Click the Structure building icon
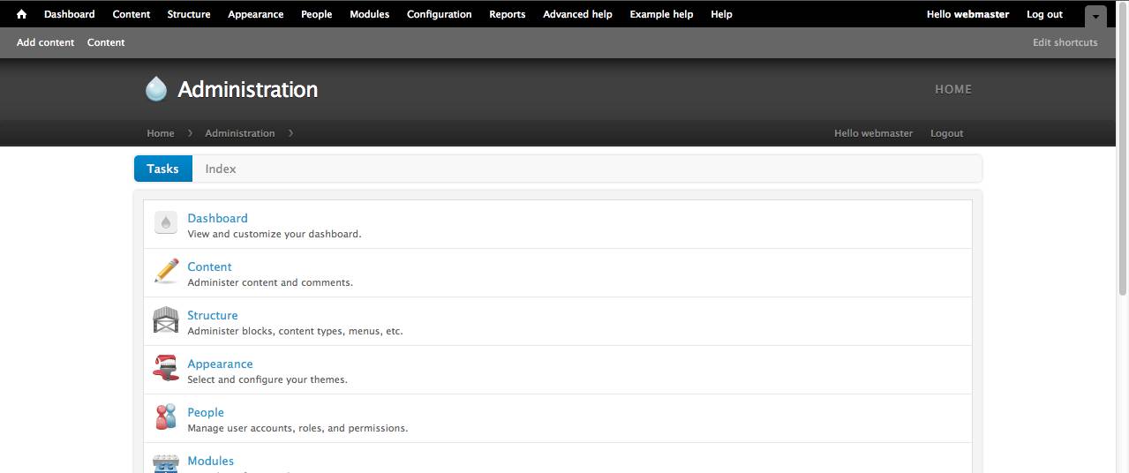Screen dimensions: 1129x473 pyautogui.click(x=166, y=319)
